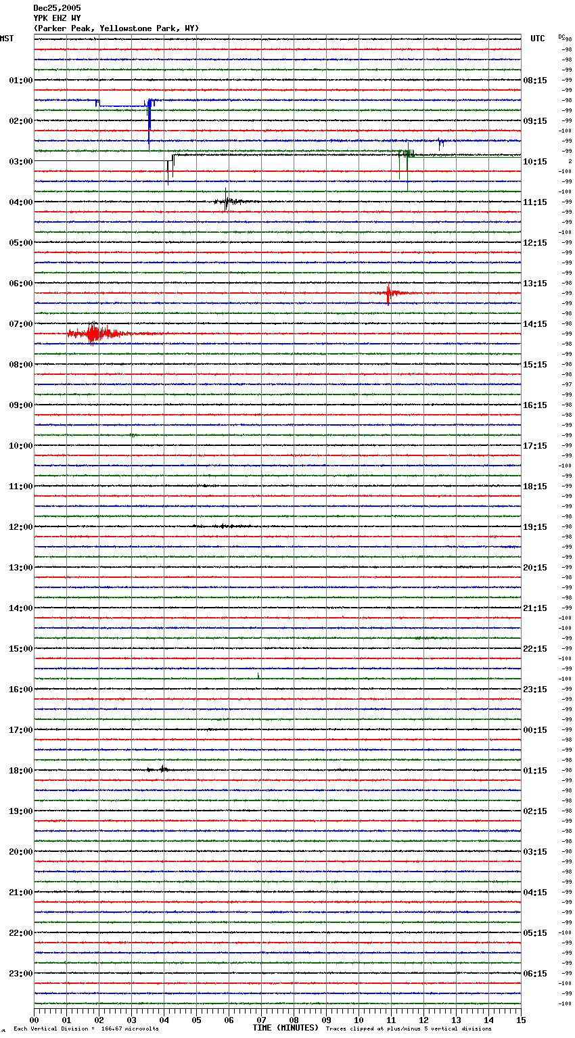Select the 06:00 MST time label
Image resolution: width=575 pixels, height=1038 pixels.
21,284
